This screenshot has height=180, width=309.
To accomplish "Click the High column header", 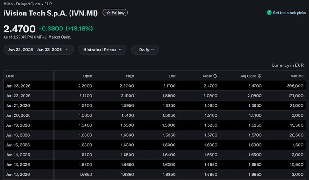I will [130, 76].
